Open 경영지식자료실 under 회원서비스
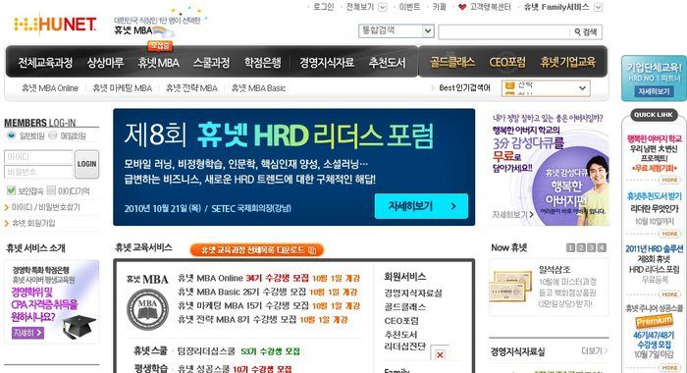 point(413,293)
